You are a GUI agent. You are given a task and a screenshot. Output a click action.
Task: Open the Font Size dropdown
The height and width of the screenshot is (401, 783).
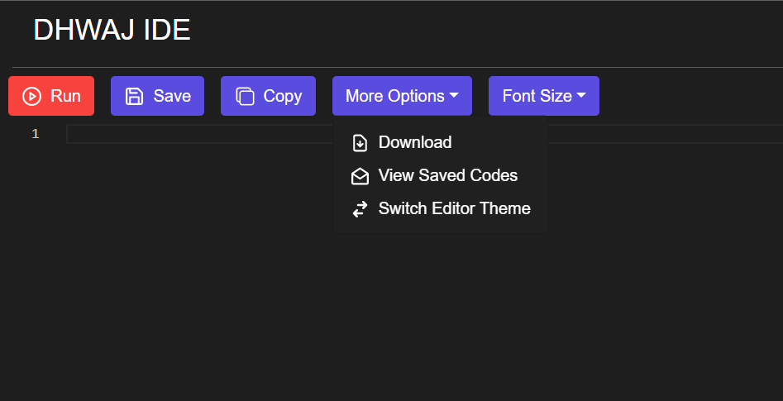[544, 96]
